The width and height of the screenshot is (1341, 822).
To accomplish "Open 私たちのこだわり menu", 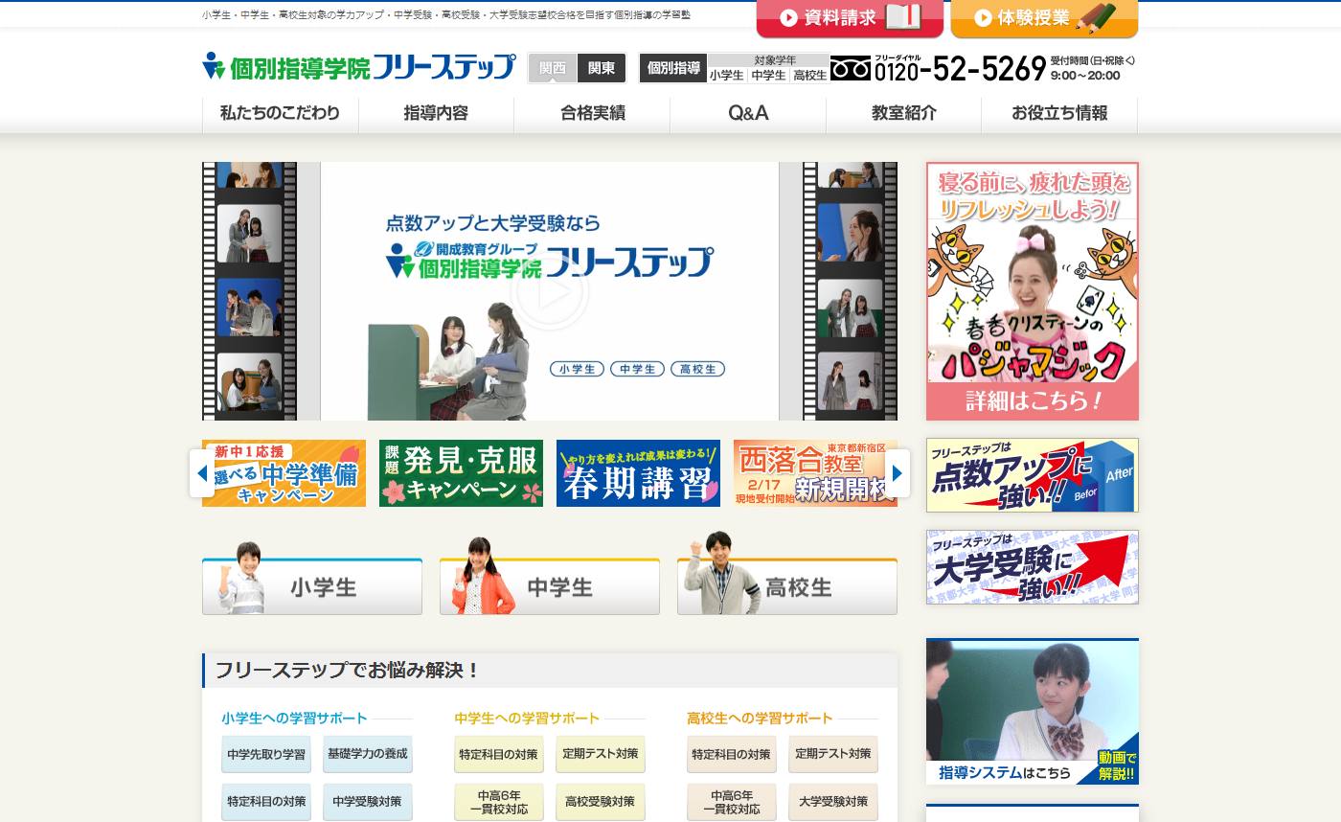I will pos(280,113).
